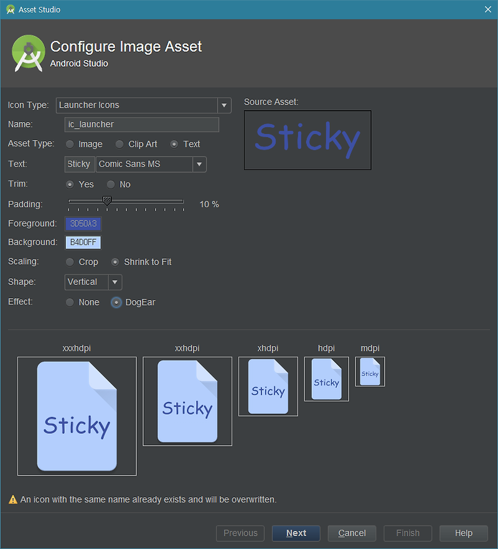Image resolution: width=498 pixels, height=549 pixels.
Task: Select the Text asset type radio
Action: pyautogui.click(x=174, y=144)
